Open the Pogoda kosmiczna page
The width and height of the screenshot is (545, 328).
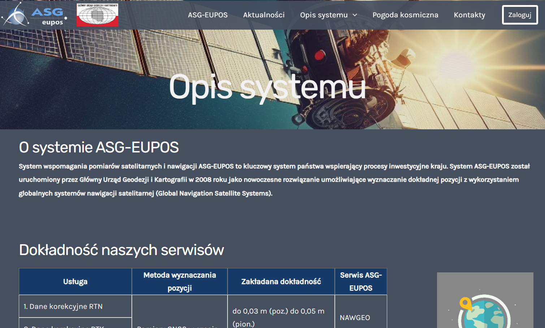(405, 15)
